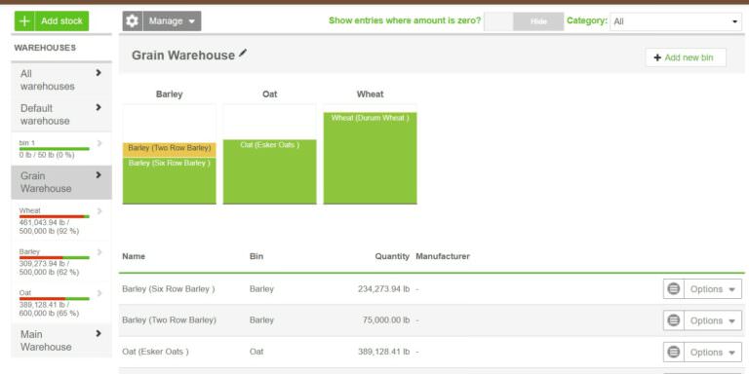Screen dimensions: 749x374
Task: Click Oat bin chart heading
Action: [x=269, y=94]
